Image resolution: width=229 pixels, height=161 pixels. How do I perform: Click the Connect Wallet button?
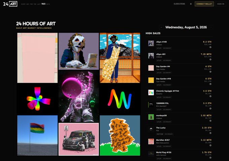204,4
